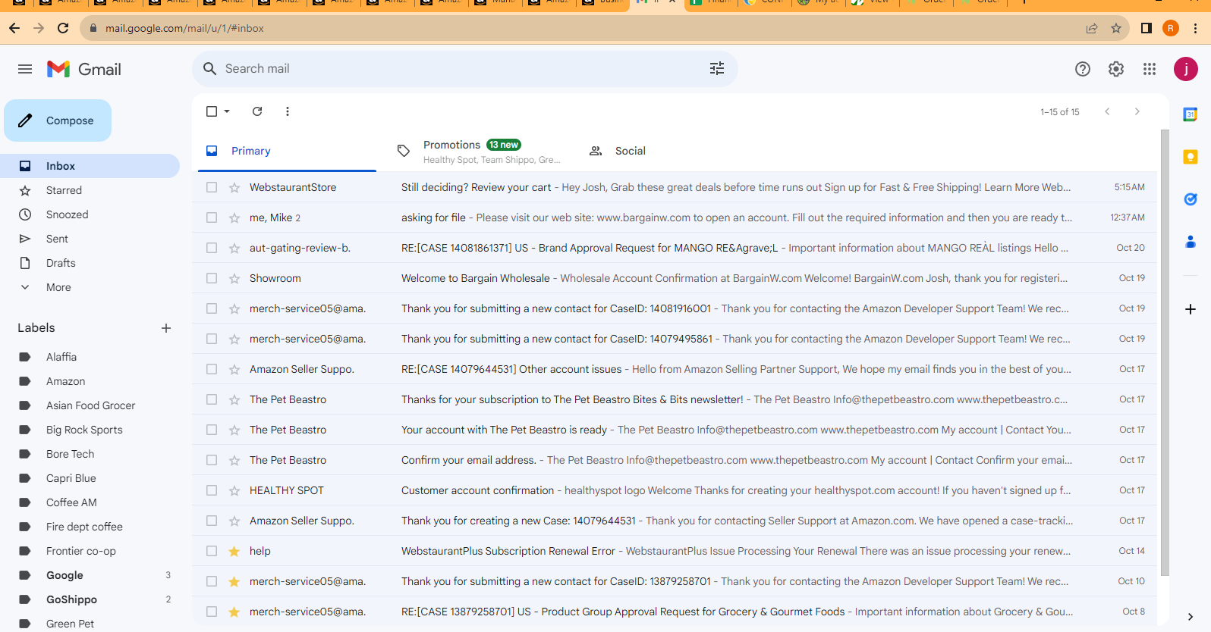Image resolution: width=1211 pixels, height=632 pixels.
Task: Check the Showroom email checkbox
Action: (x=212, y=278)
